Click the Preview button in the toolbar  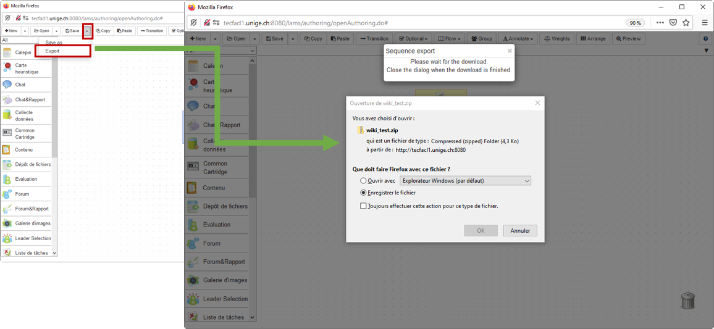tap(628, 39)
